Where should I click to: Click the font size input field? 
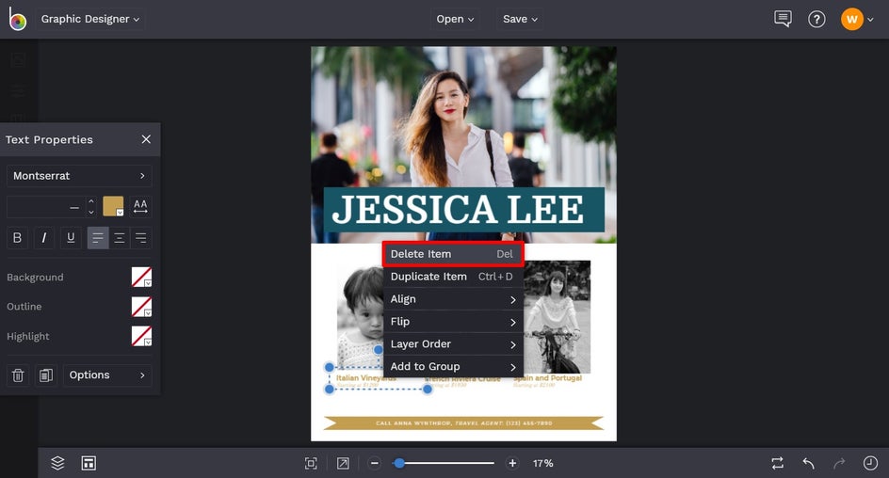coord(45,207)
